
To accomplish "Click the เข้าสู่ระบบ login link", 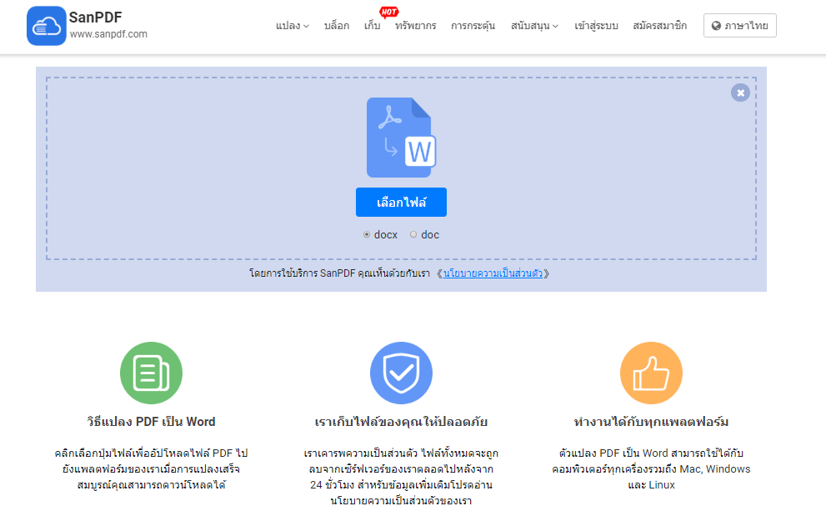I will pos(596,26).
